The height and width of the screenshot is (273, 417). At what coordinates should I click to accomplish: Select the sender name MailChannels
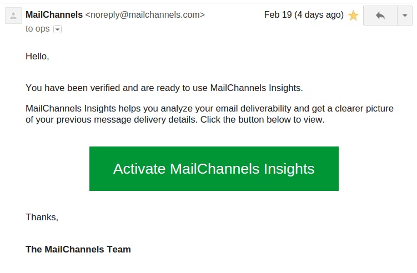[54, 15]
